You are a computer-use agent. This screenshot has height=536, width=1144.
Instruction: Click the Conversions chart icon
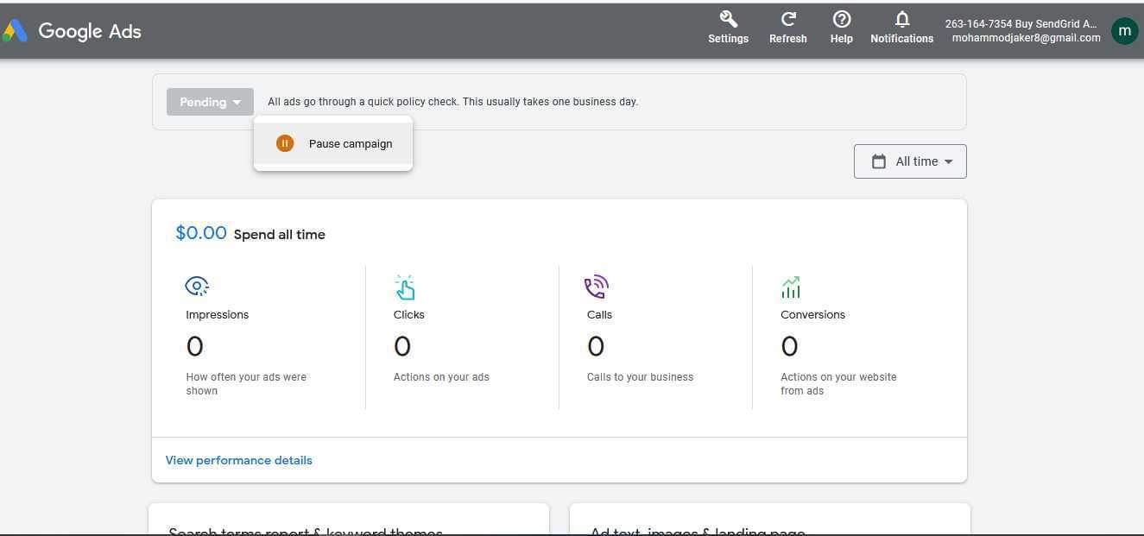[790, 287]
